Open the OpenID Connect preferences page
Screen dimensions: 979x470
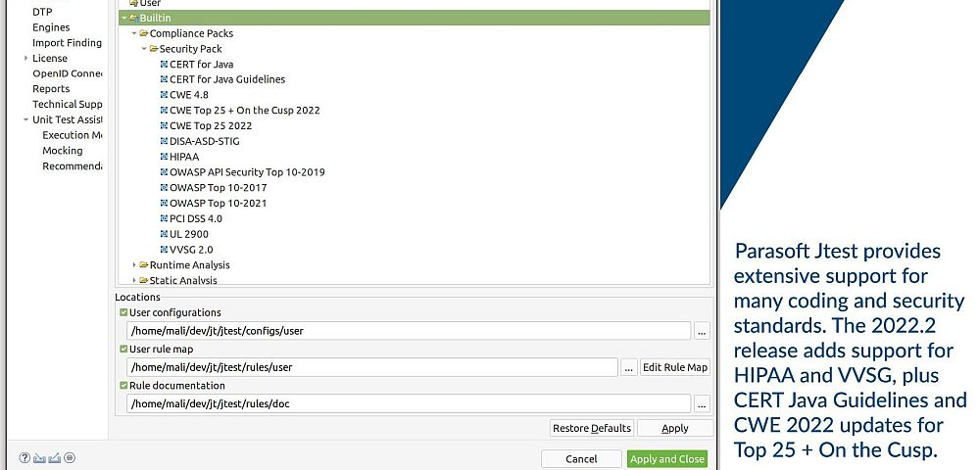[67, 73]
